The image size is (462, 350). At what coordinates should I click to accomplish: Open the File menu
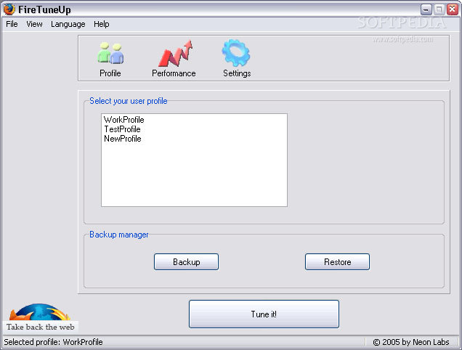(12, 24)
